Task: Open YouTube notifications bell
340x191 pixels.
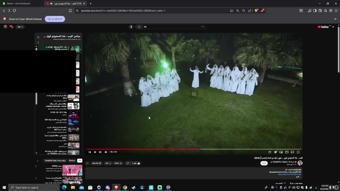Action: [11, 27]
